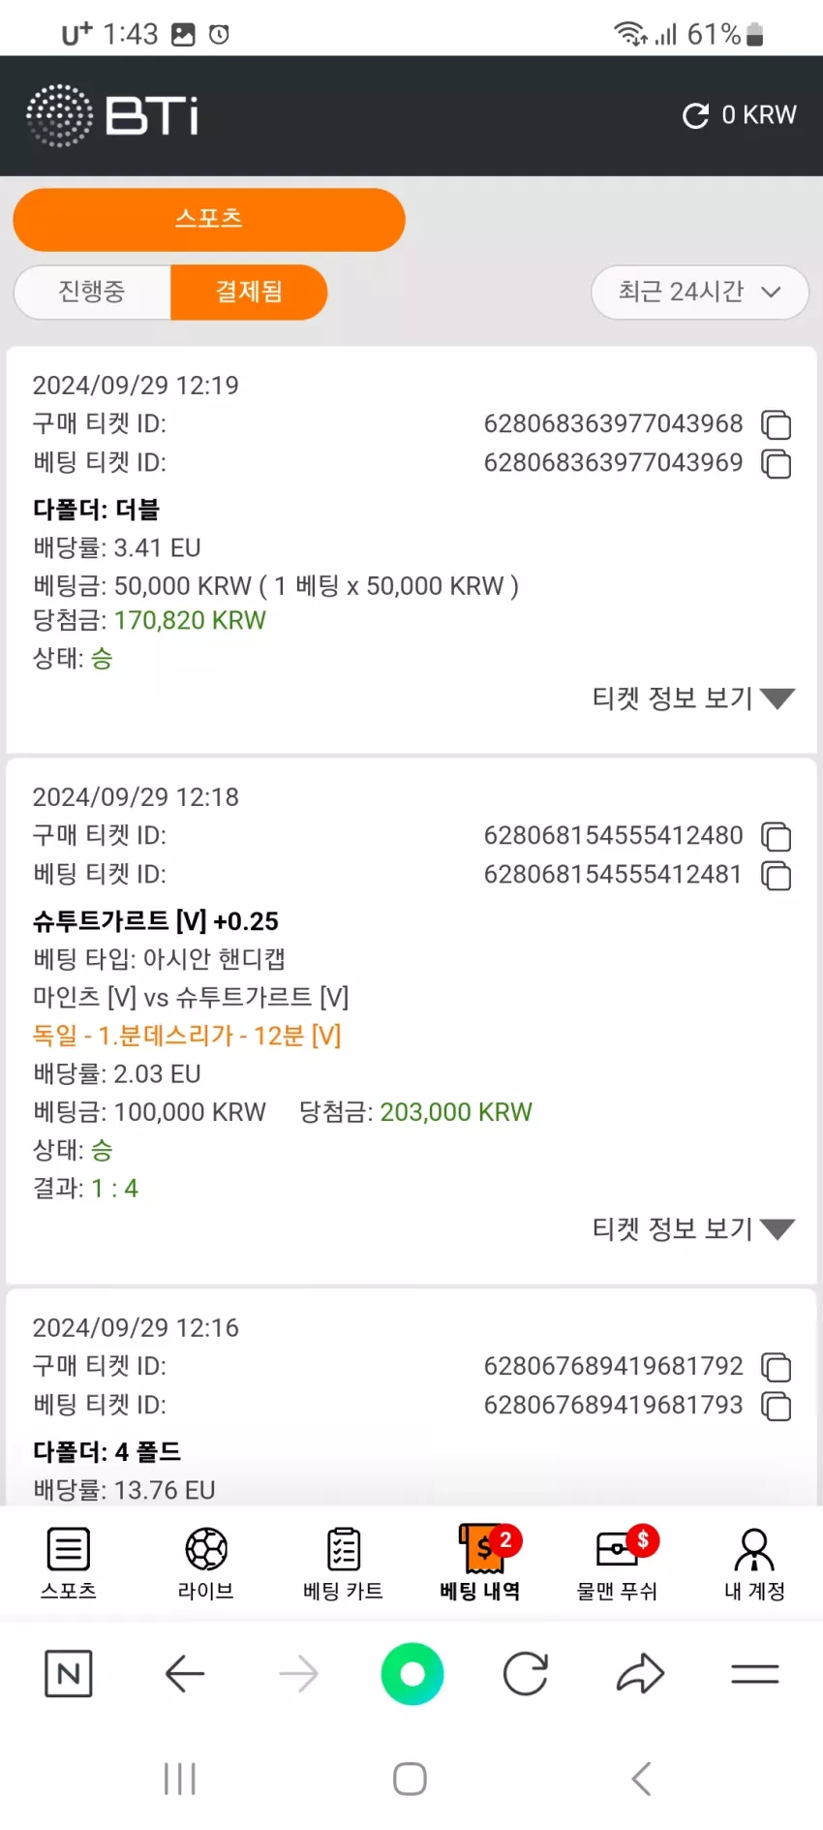The height and width of the screenshot is (1830, 823).
Task: Switch to the 진행중 toggle
Action: pyautogui.click(x=92, y=292)
